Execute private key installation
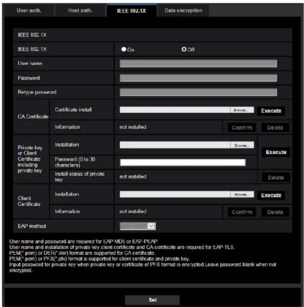 click(276, 152)
